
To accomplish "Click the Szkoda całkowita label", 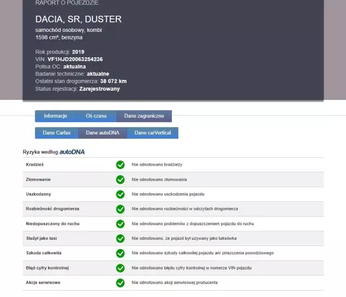I will point(44,253).
